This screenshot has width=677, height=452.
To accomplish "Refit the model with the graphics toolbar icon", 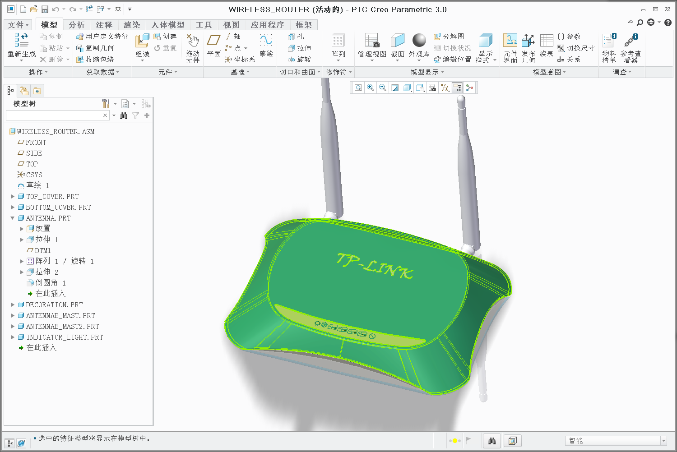I will (x=358, y=88).
